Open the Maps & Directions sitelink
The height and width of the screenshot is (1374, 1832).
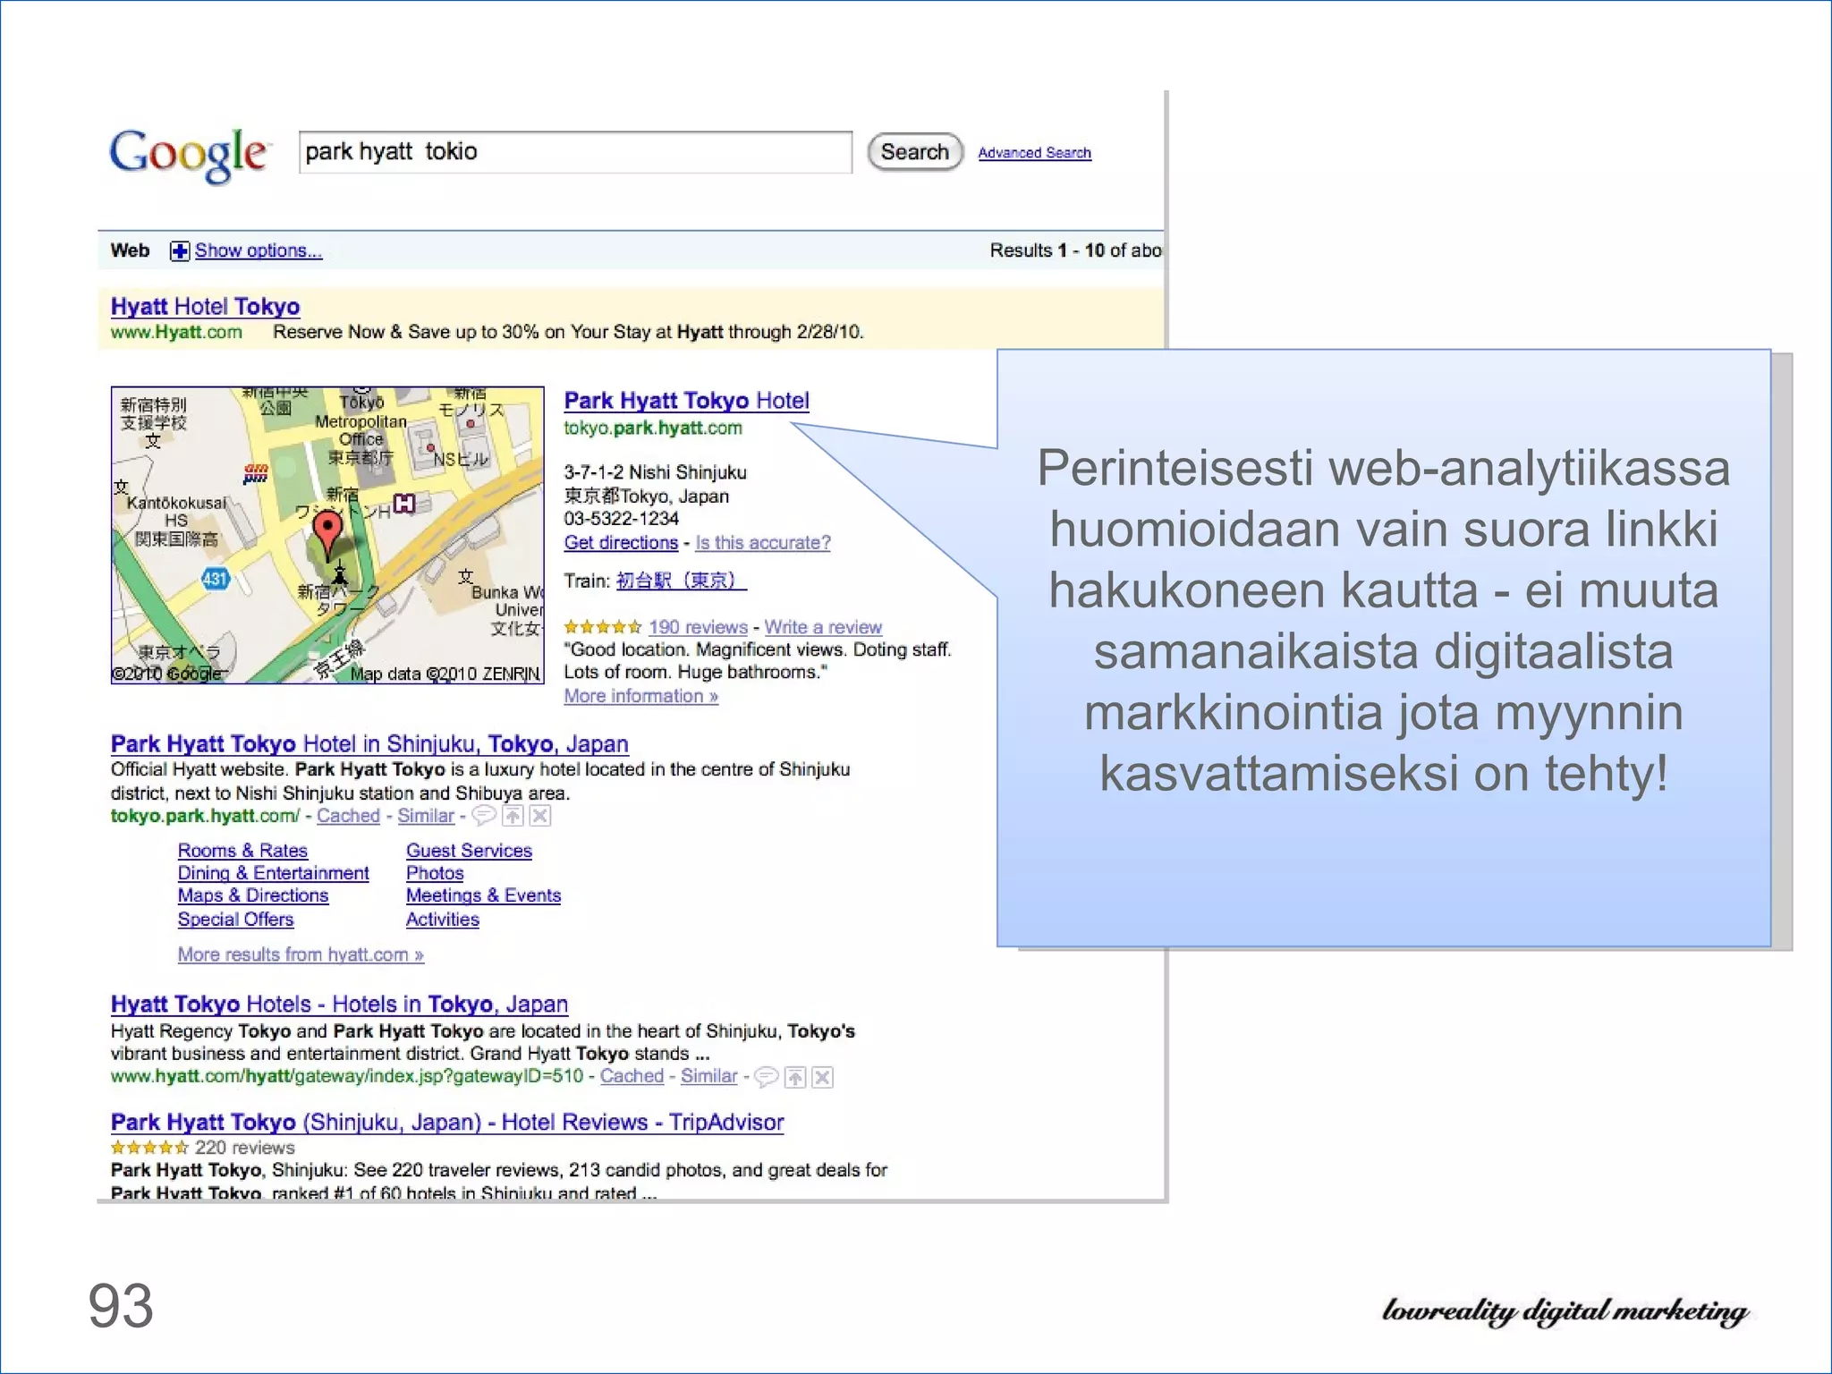click(252, 895)
